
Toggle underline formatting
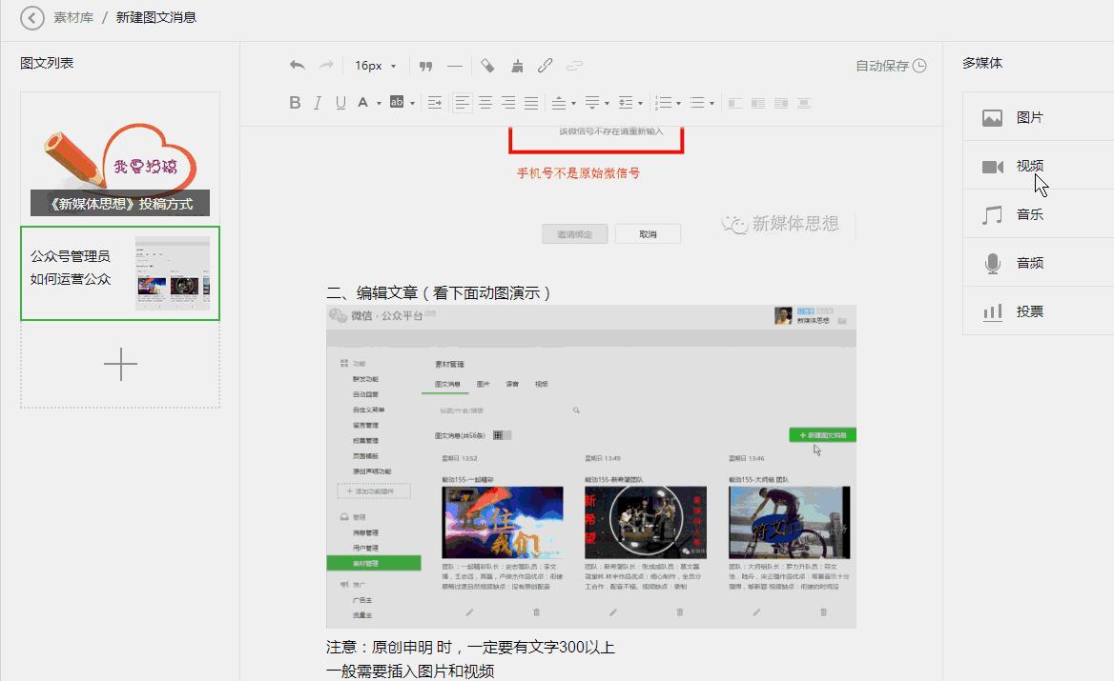coord(340,102)
